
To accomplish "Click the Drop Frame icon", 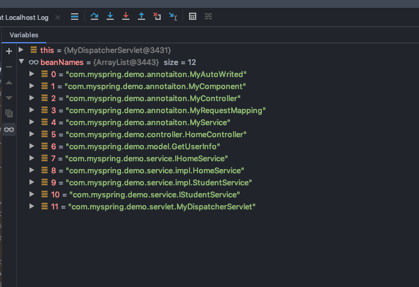I will [x=157, y=17].
